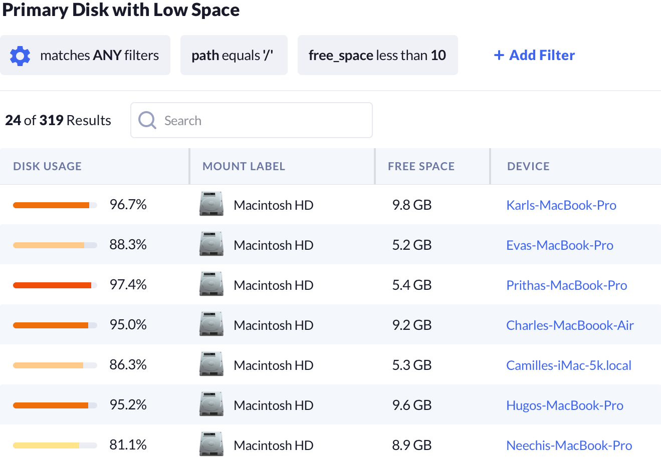
Task: Open the Karls-MacBook-Pro device link
Action: (561, 205)
